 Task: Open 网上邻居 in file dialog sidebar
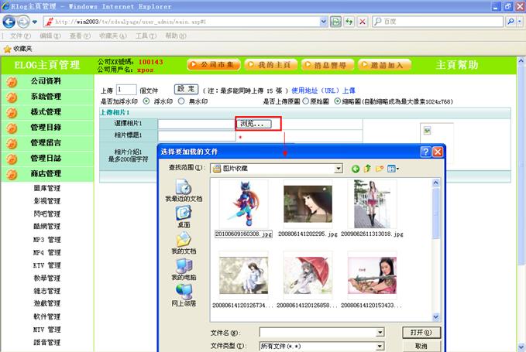184,295
